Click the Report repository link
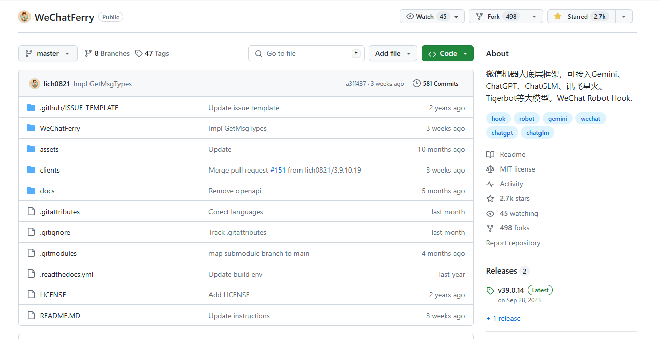Screen dimensions: 661x339 click(x=513, y=243)
